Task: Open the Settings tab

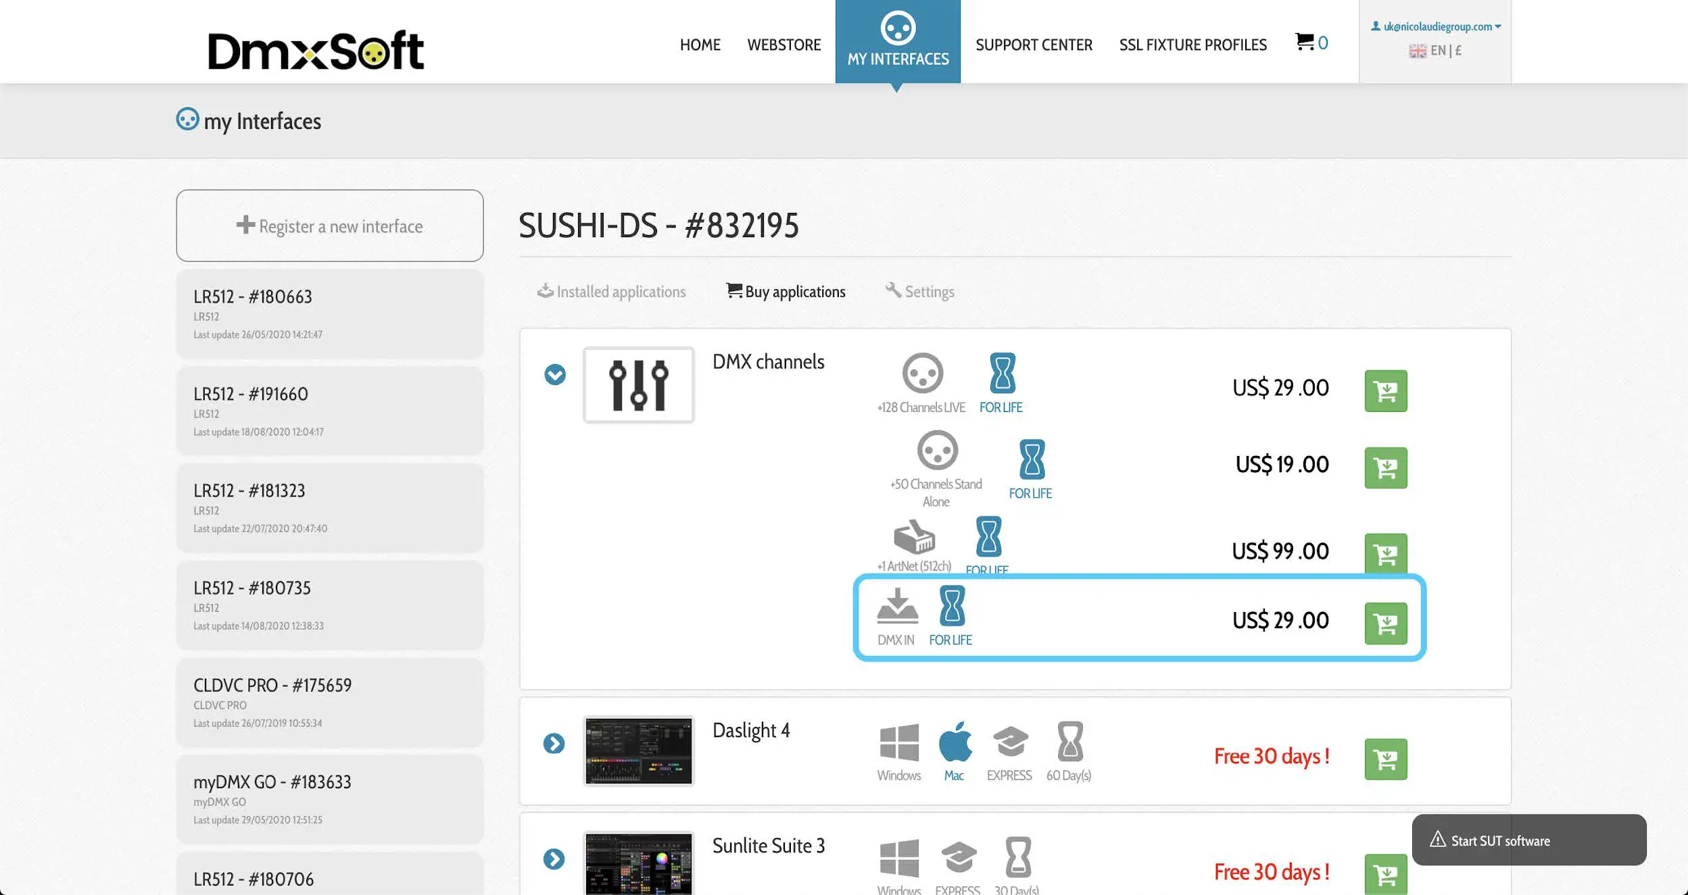Action: pos(920,292)
